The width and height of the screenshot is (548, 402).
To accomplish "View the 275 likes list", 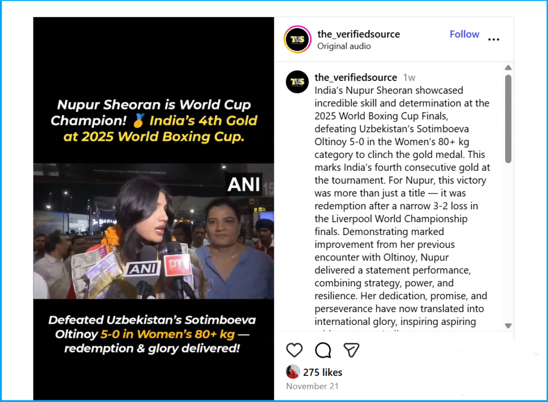I will point(323,372).
